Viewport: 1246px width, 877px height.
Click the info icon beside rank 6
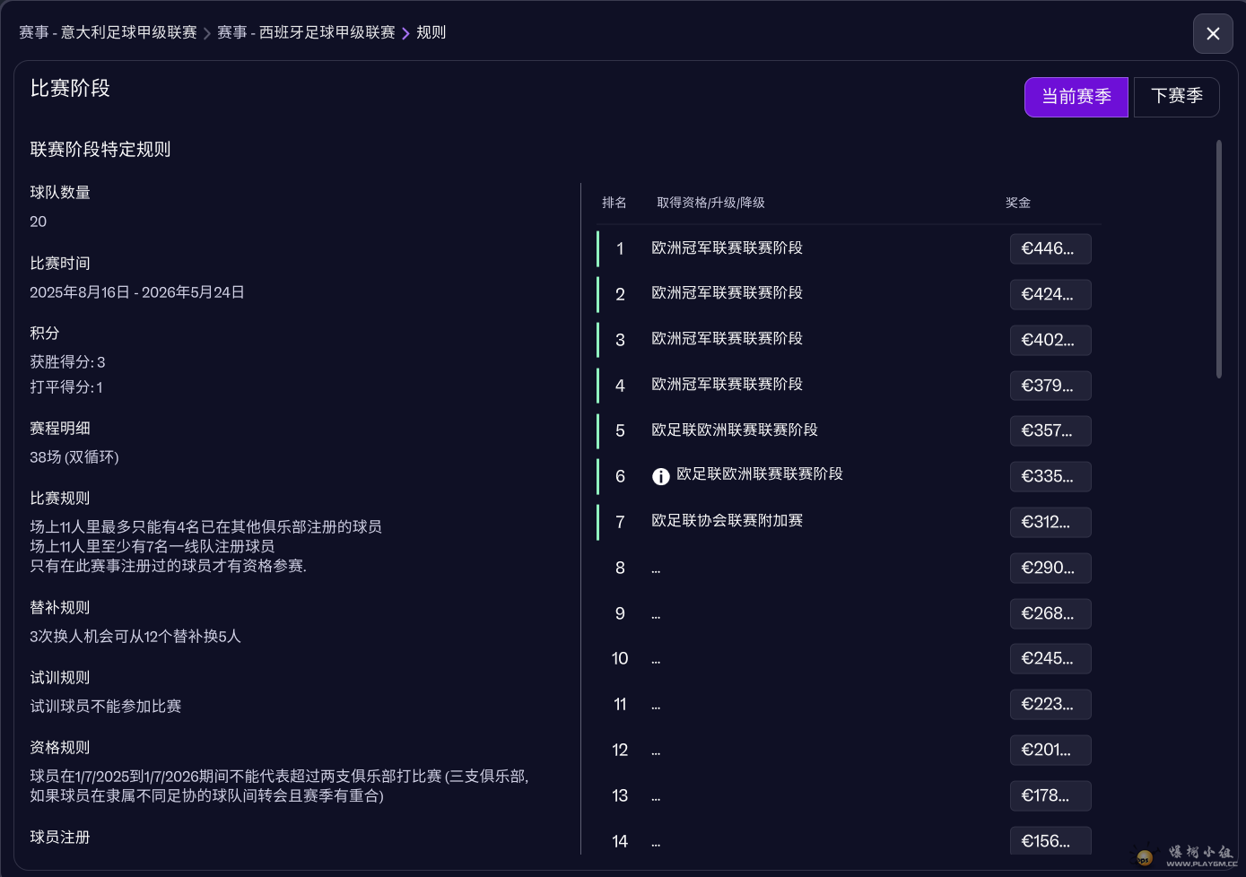pyautogui.click(x=660, y=476)
